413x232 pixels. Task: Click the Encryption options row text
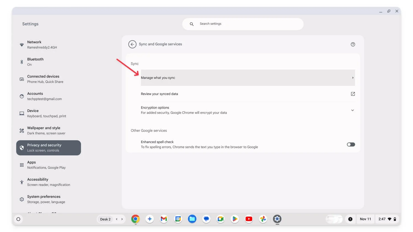point(184,110)
